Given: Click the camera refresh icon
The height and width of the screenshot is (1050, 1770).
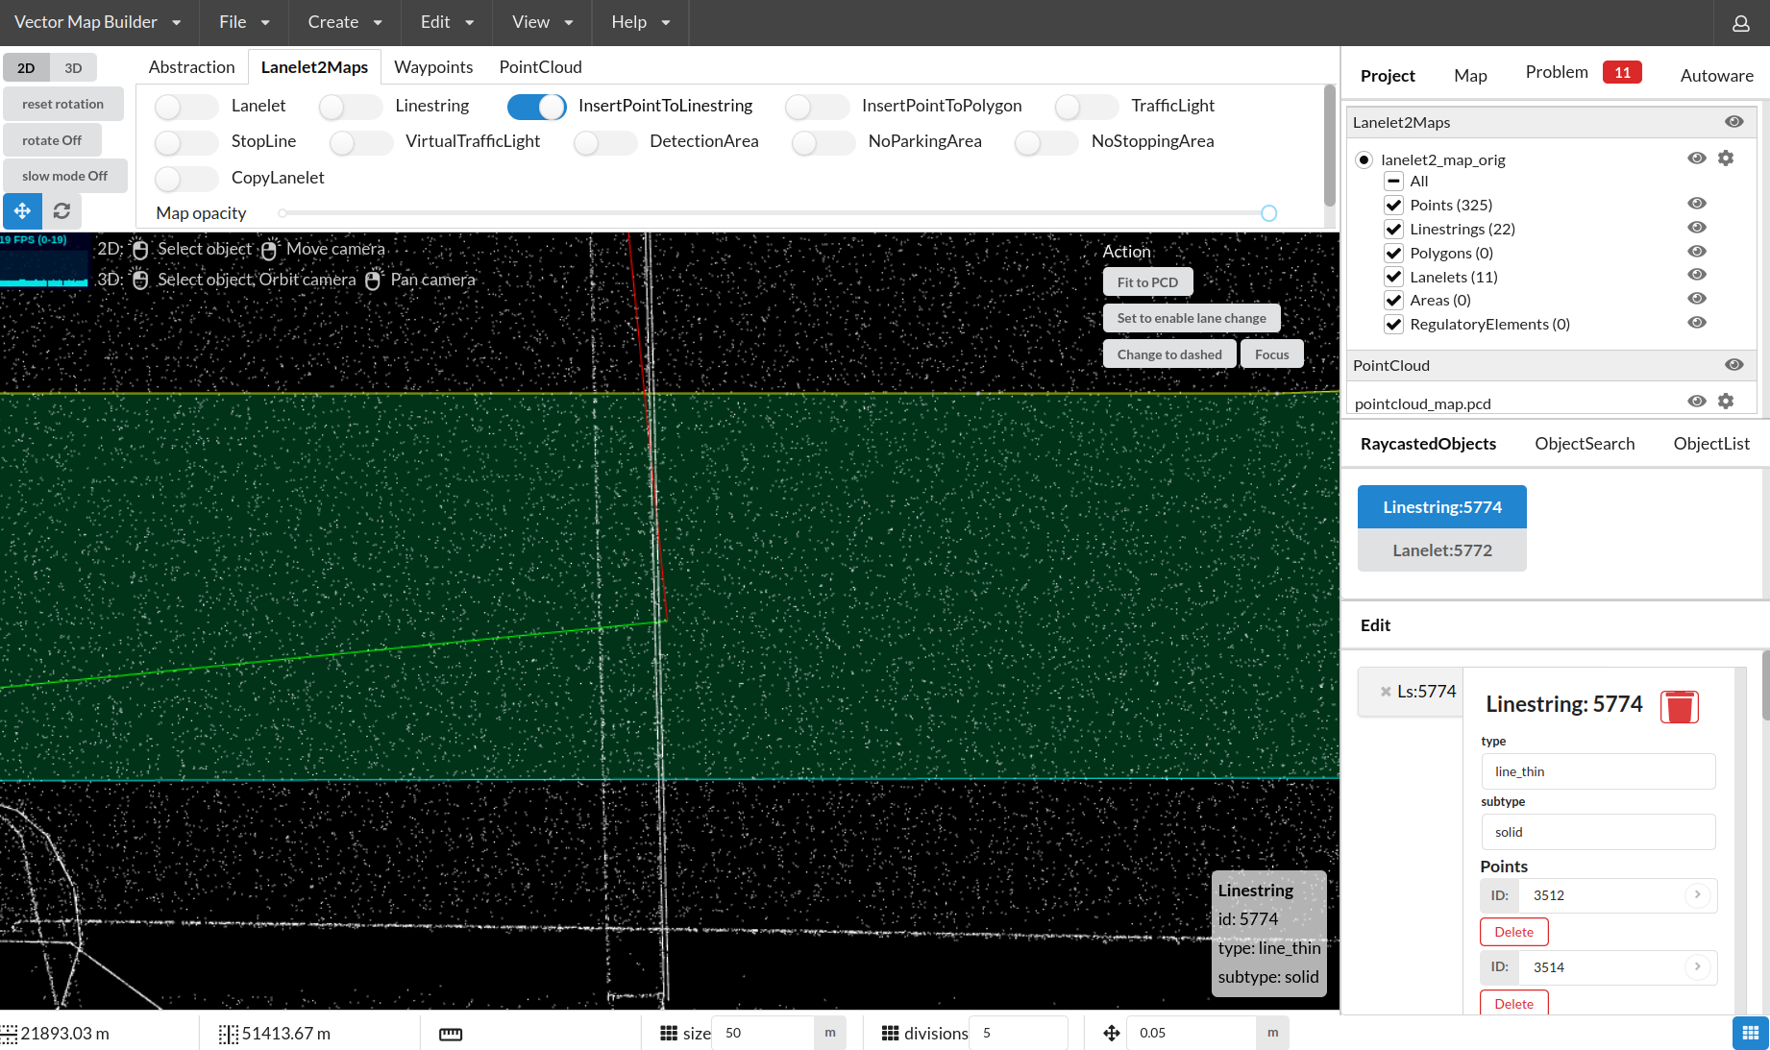Looking at the screenshot, I should 61,210.
